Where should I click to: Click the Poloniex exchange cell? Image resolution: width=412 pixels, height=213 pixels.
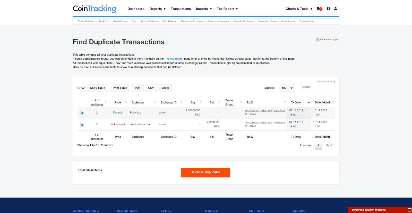pos(135,113)
